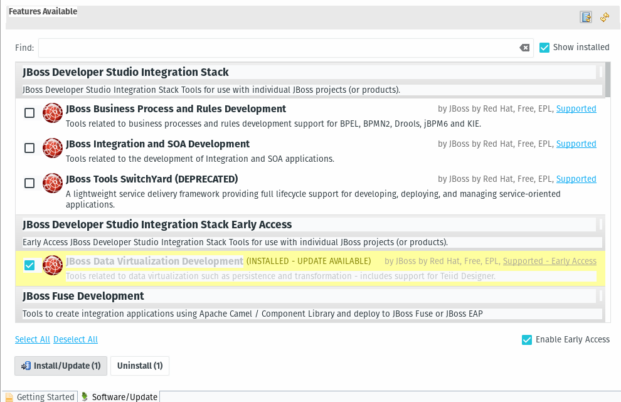Click JBoss Tools SwitchYard feature icon

[x=53, y=183]
